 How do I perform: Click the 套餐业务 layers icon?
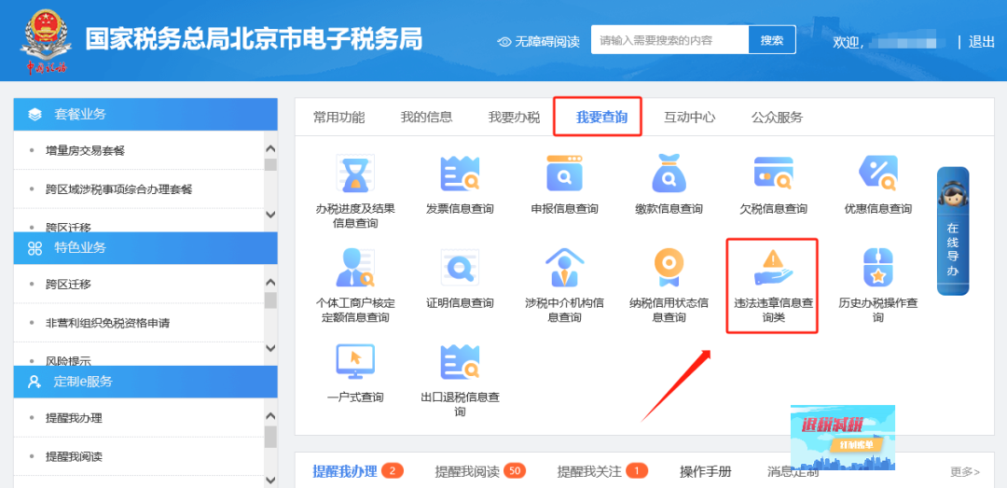coord(34,115)
